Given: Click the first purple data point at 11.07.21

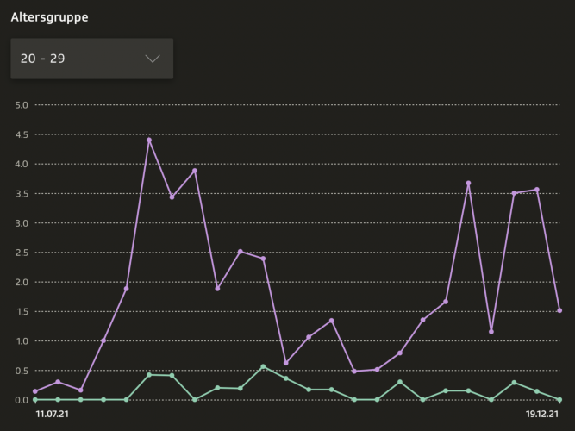Looking at the screenshot, I should point(35,391).
